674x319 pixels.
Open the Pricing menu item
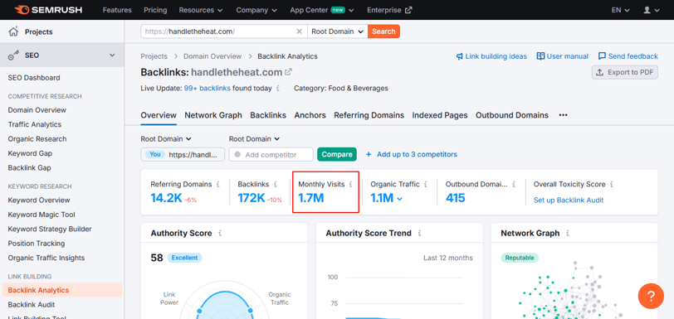tap(155, 10)
